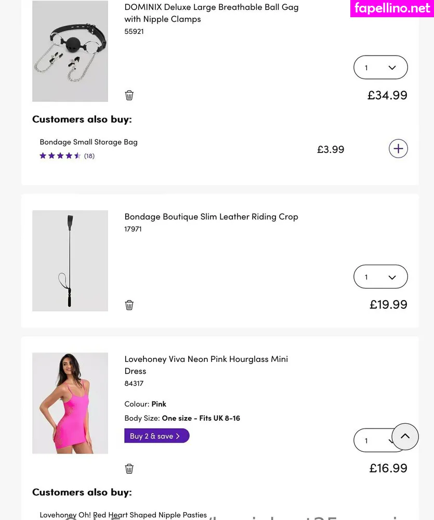
Task: Delete the Neon Pink Hourglass Mini Dress
Action: click(x=129, y=469)
